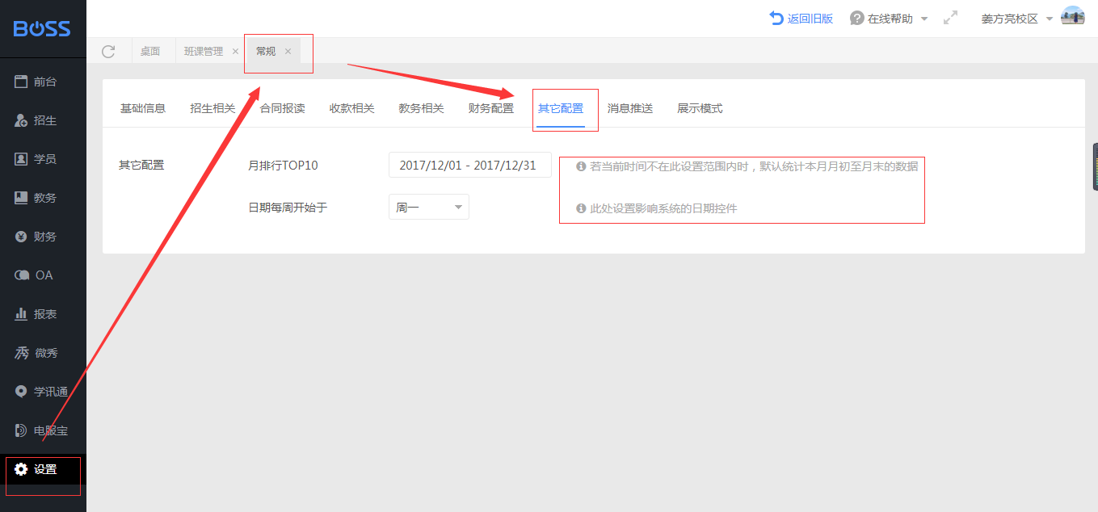Close the 常规 tab
The width and height of the screenshot is (1098, 512).
pyautogui.click(x=288, y=52)
